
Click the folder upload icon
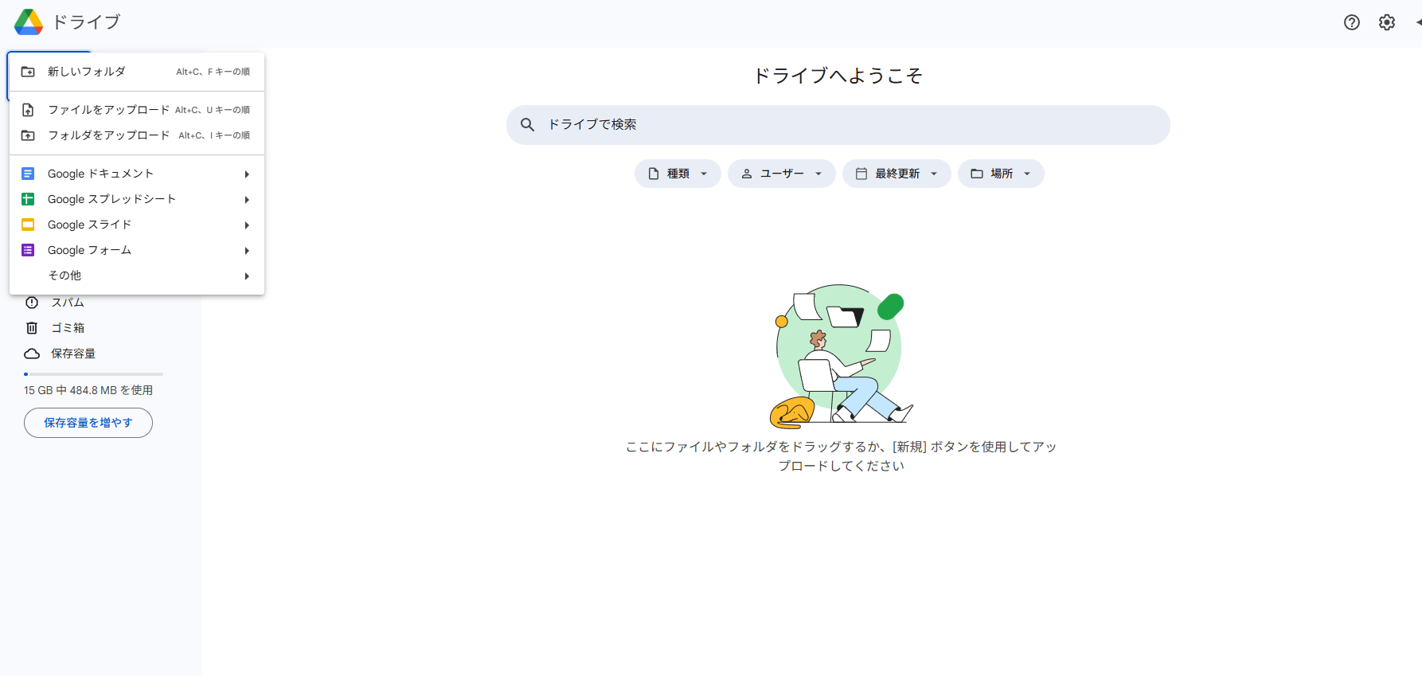coord(28,135)
